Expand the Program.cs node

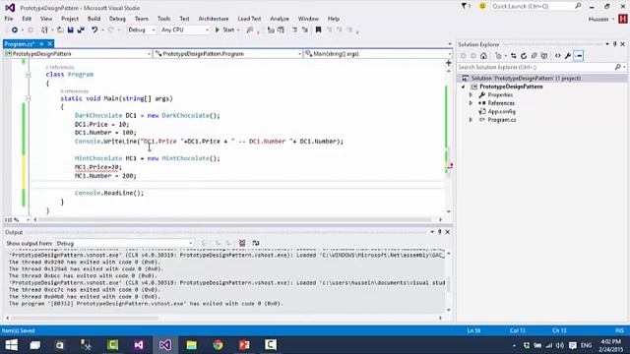point(471,120)
